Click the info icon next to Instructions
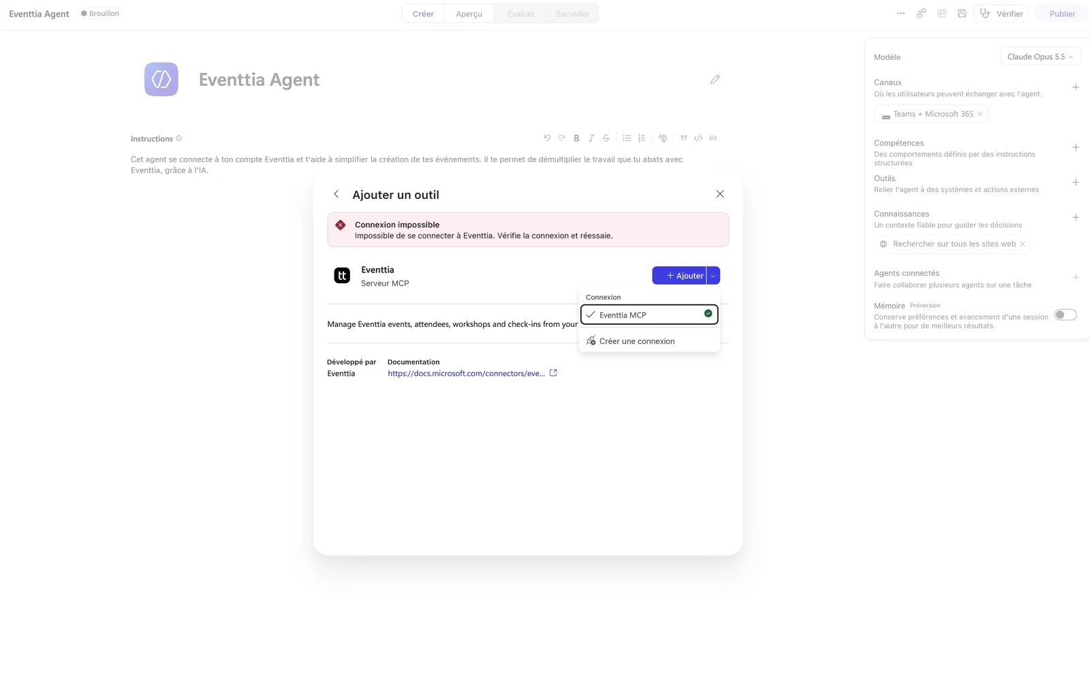 (x=179, y=138)
